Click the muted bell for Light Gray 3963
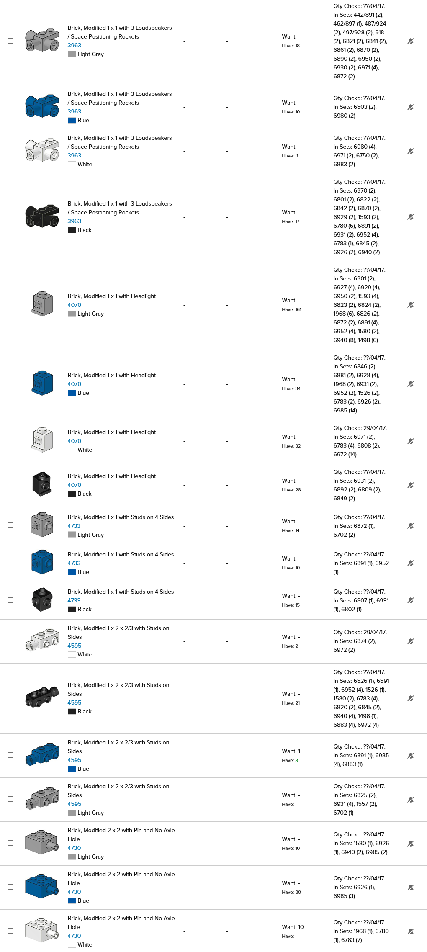This screenshot has width=427, height=952. tap(411, 41)
